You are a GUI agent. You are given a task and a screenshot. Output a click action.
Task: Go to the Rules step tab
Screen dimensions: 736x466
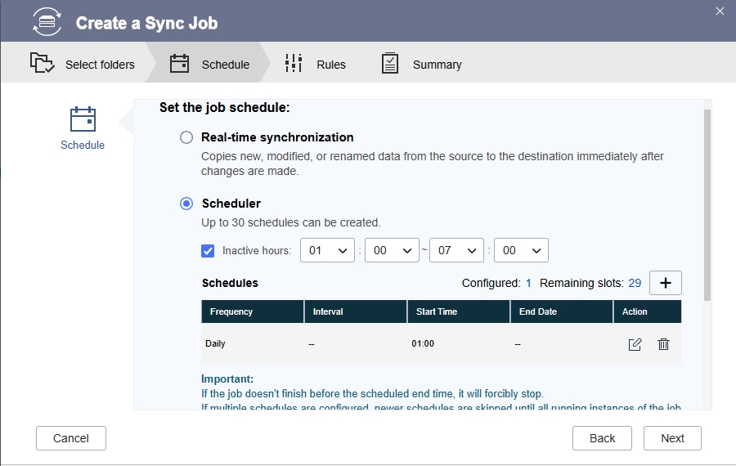point(316,64)
